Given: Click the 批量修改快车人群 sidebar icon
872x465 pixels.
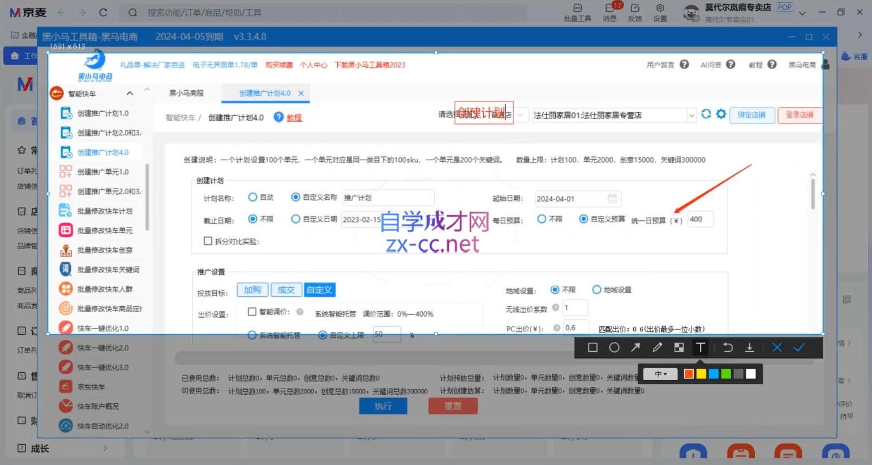Looking at the screenshot, I should (66, 289).
